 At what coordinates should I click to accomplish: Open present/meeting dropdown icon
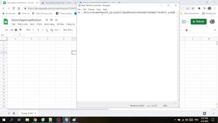point(185,22)
